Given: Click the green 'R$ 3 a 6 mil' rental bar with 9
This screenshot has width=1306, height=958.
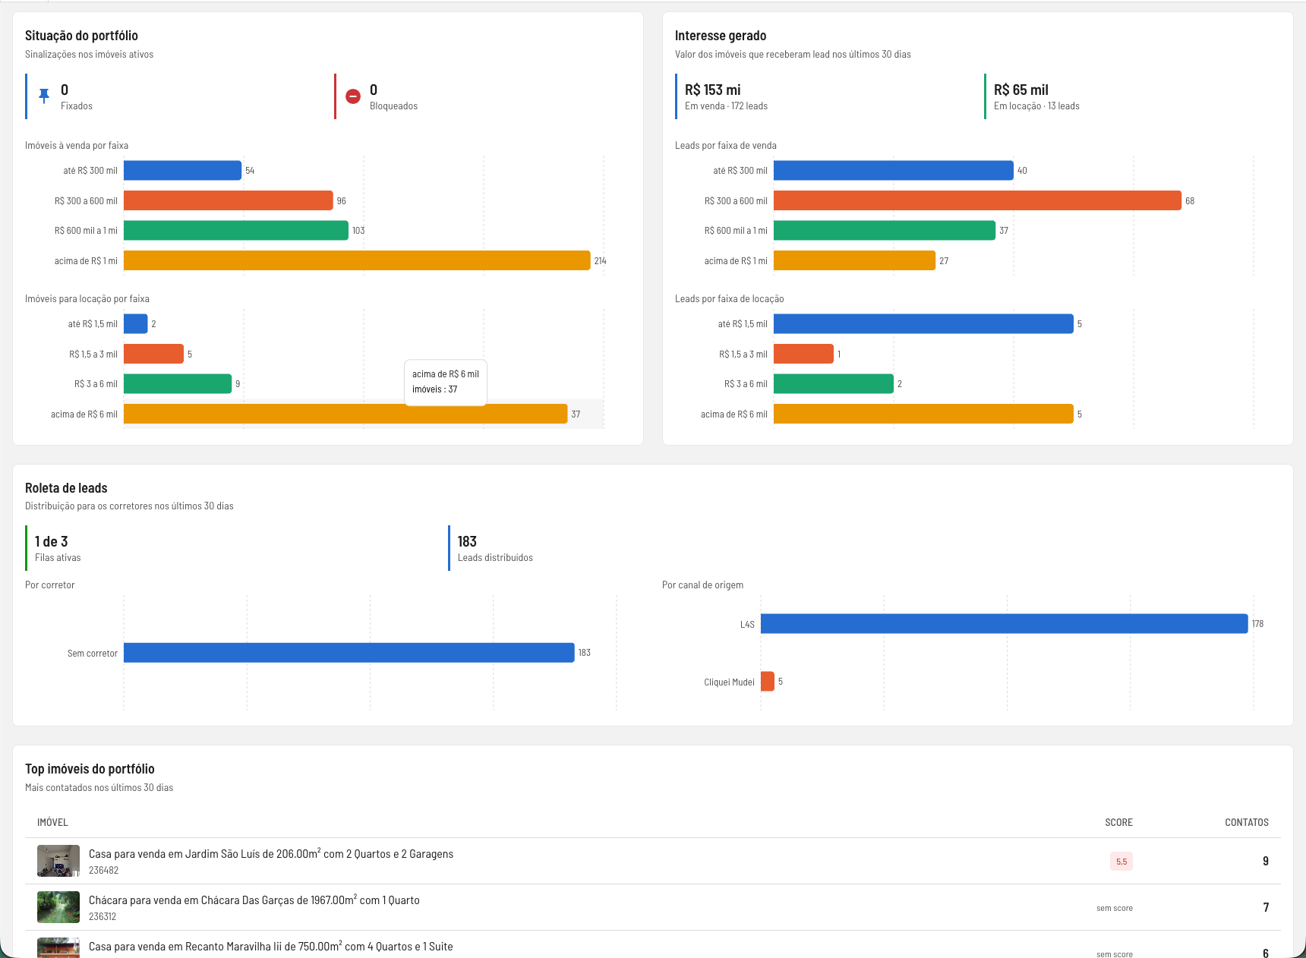Looking at the screenshot, I should [x=178, y=383].
